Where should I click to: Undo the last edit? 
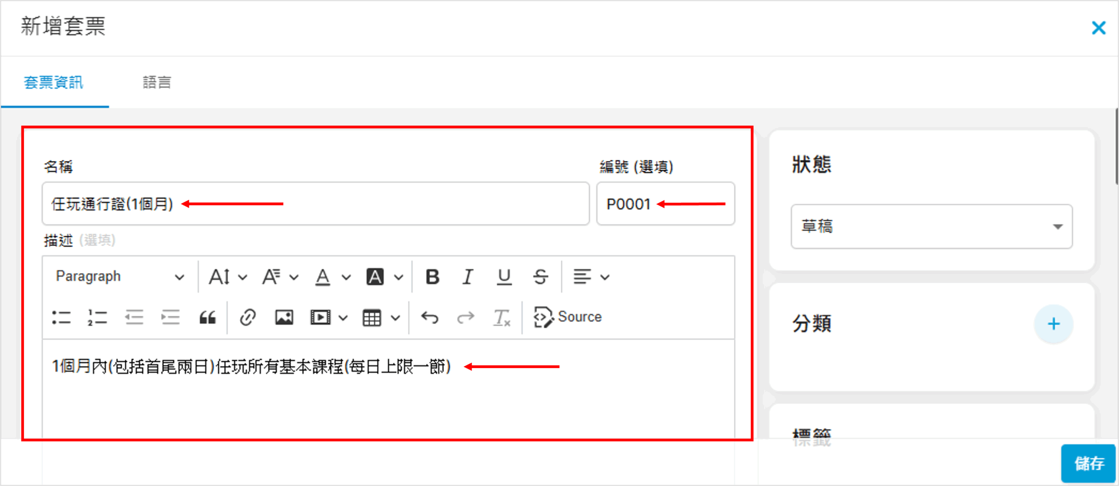tap(429, 317)
